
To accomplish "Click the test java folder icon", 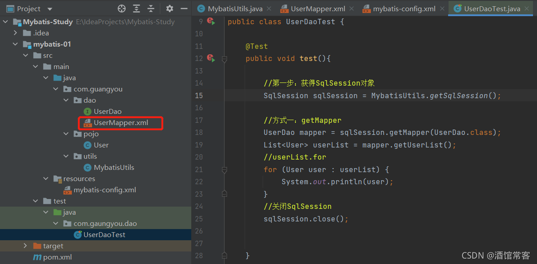I will click(57, 212).
